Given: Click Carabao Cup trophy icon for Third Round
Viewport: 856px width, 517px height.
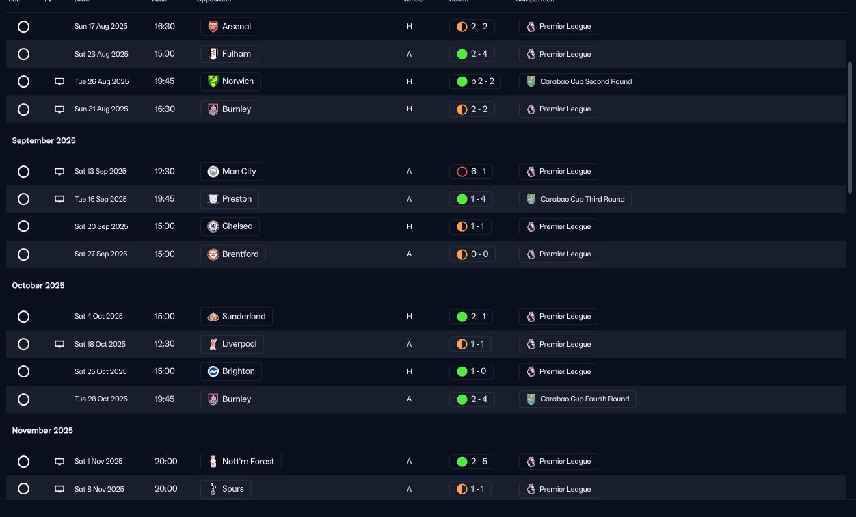Looking at the screenshot, I should tap(531, 199).
